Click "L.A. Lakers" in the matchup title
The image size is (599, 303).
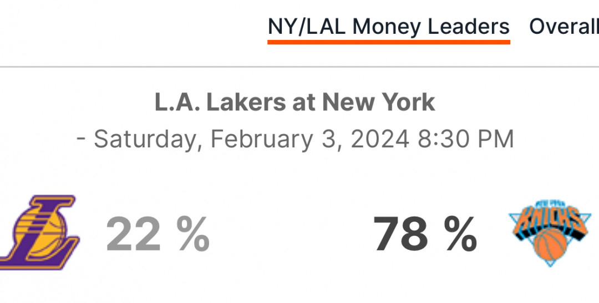220,102
